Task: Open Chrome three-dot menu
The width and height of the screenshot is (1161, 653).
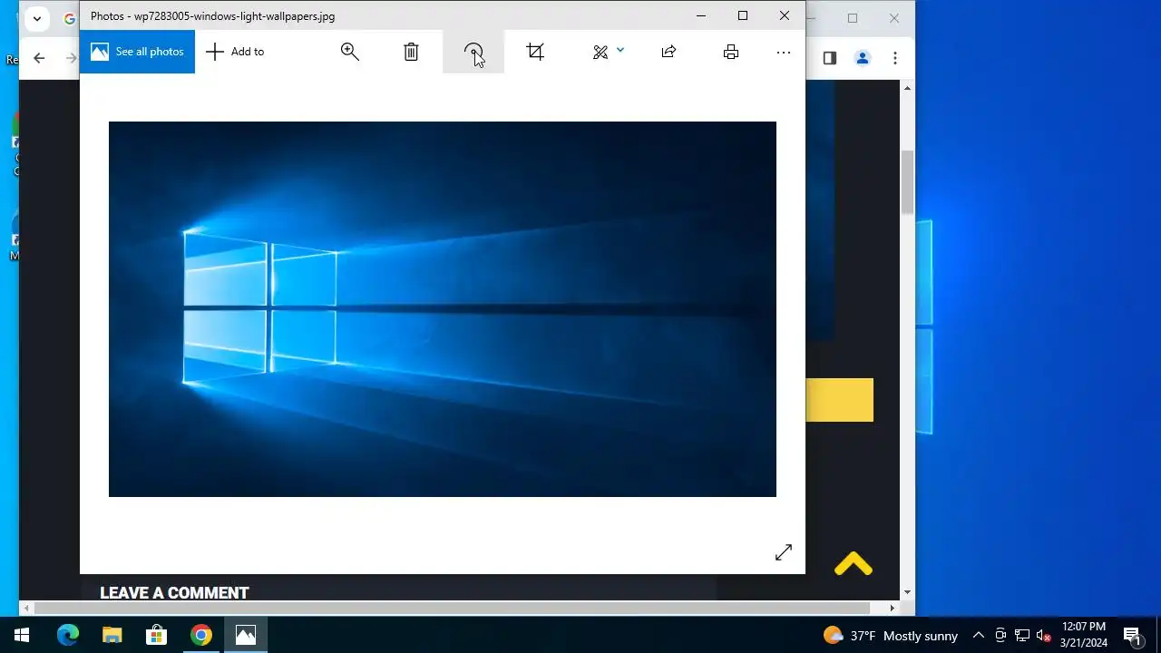Action: click(895, 58)
